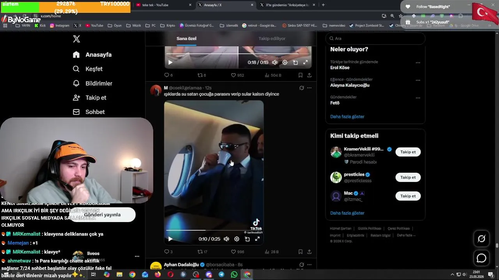Follow KramerVekili with Takip et

[408, 152]
